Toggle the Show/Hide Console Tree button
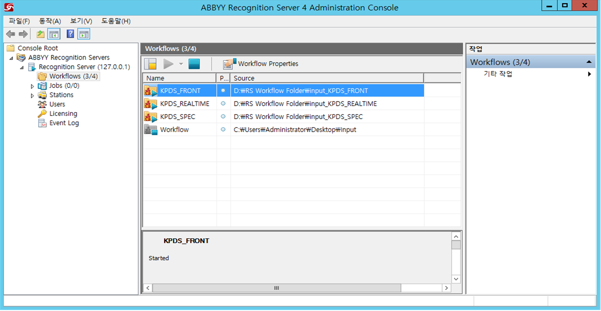Screen dimensions: 601x311 click(x=54, y=34)
